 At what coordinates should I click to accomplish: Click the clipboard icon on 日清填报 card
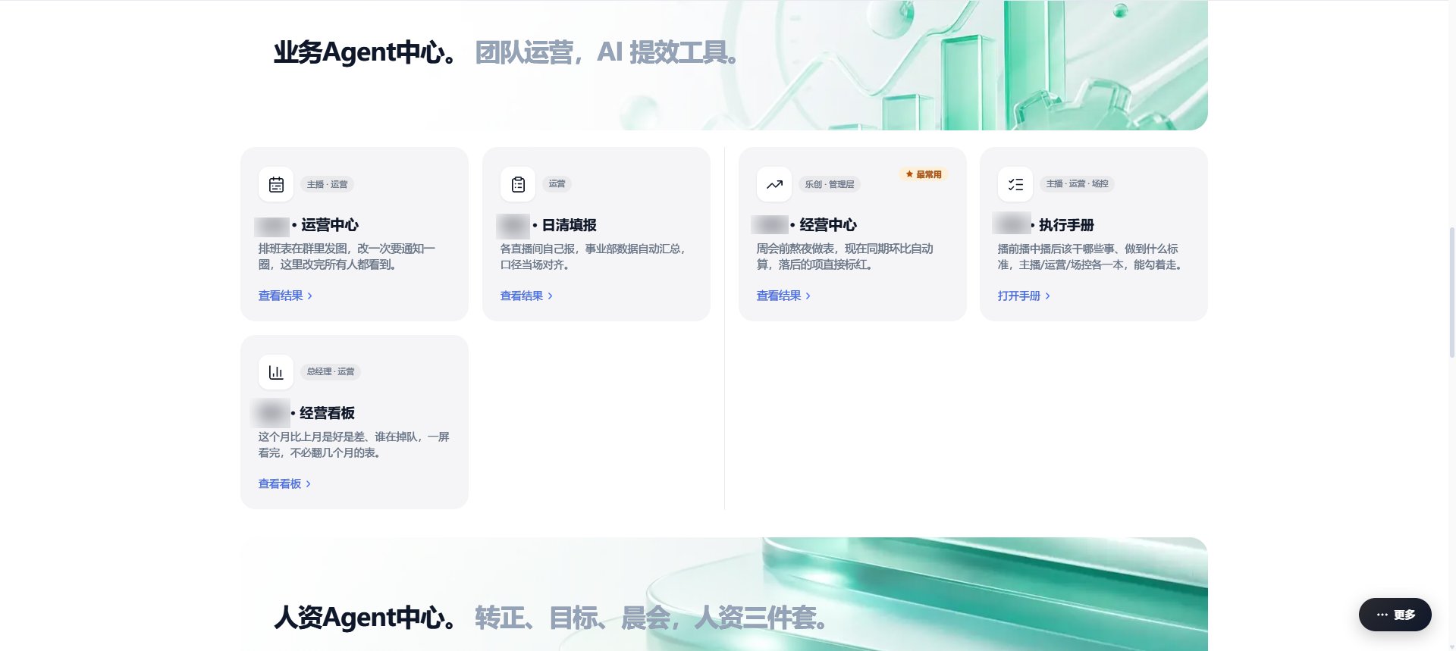518,184
